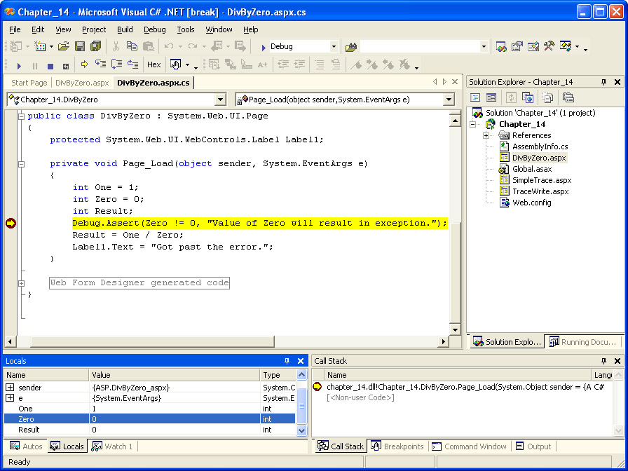Open the Debug menu
The image size is (628, 471).
[x=155, y=29]
